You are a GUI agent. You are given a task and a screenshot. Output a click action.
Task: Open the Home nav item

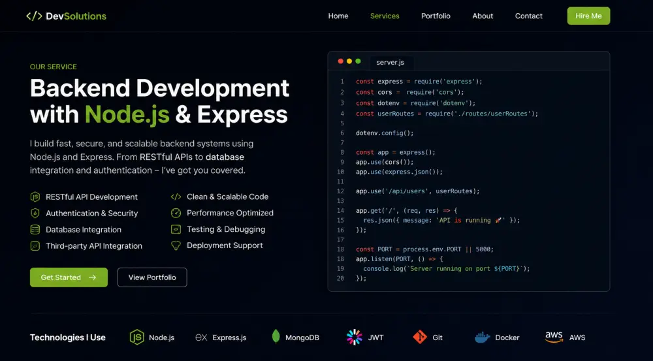click(338, 16)
